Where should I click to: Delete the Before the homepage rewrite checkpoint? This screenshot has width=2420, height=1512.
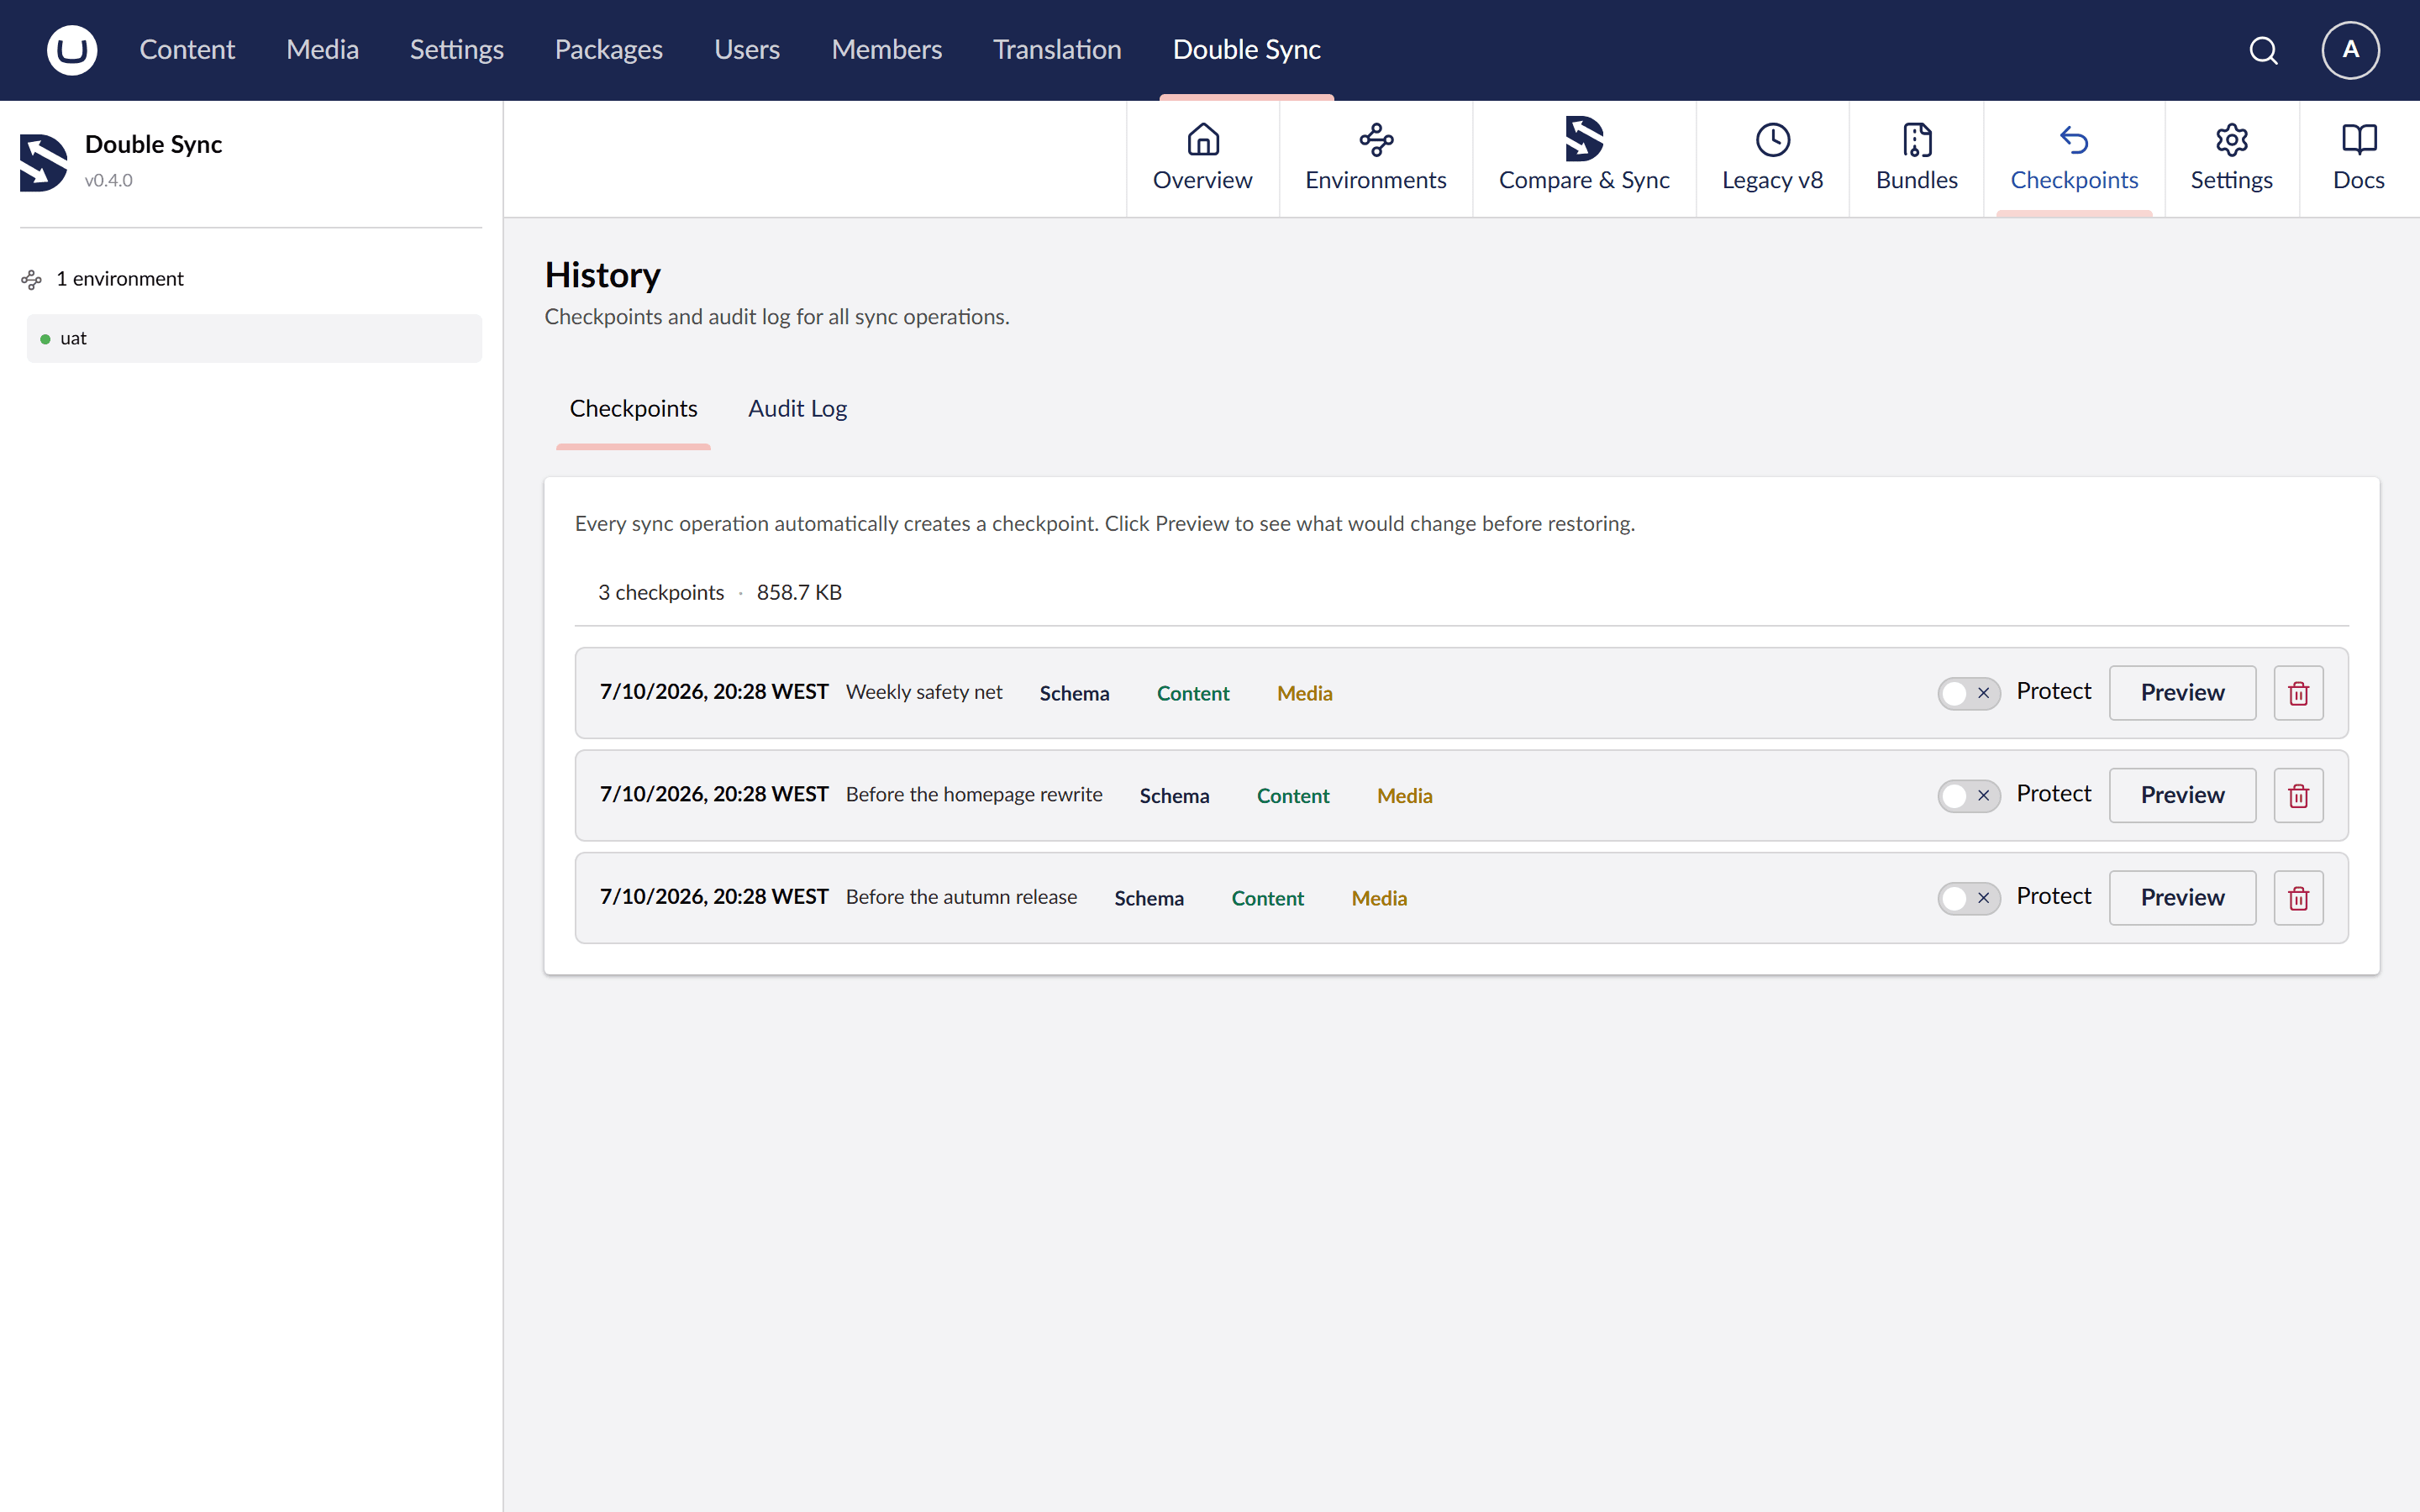(x=2298, y=795)
